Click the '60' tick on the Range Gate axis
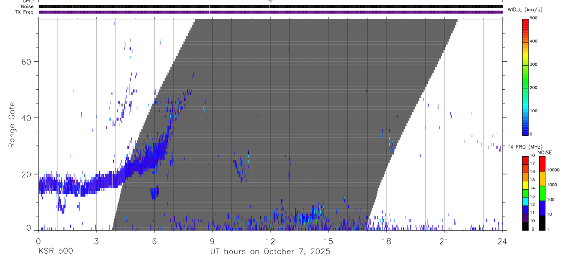565x261 pixels. [x=27, y=62]
